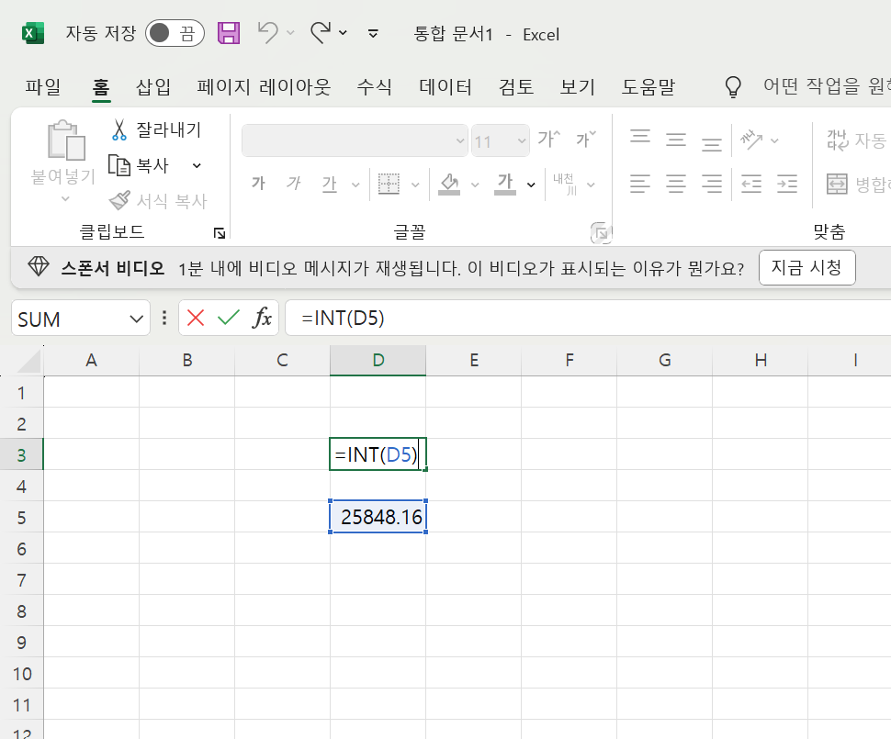Viewport: 891px width, 739px height.
Task: Open the 도움말 tab
Action: pyautogui.click(x=649, y=86)
